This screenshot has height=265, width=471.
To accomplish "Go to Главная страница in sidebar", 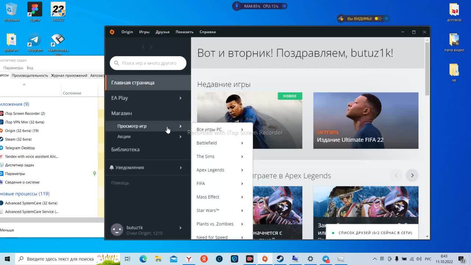I will coord(148,83).
